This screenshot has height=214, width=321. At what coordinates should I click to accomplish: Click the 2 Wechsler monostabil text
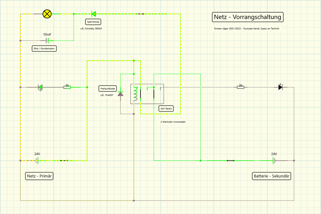tap(173, 122)
